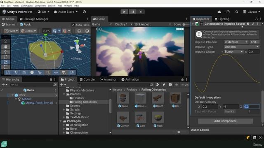The height and width of the screenshot is (148, 264).
Task: Open the Display 1 dropdown in Game view
Action: [124, 24]
